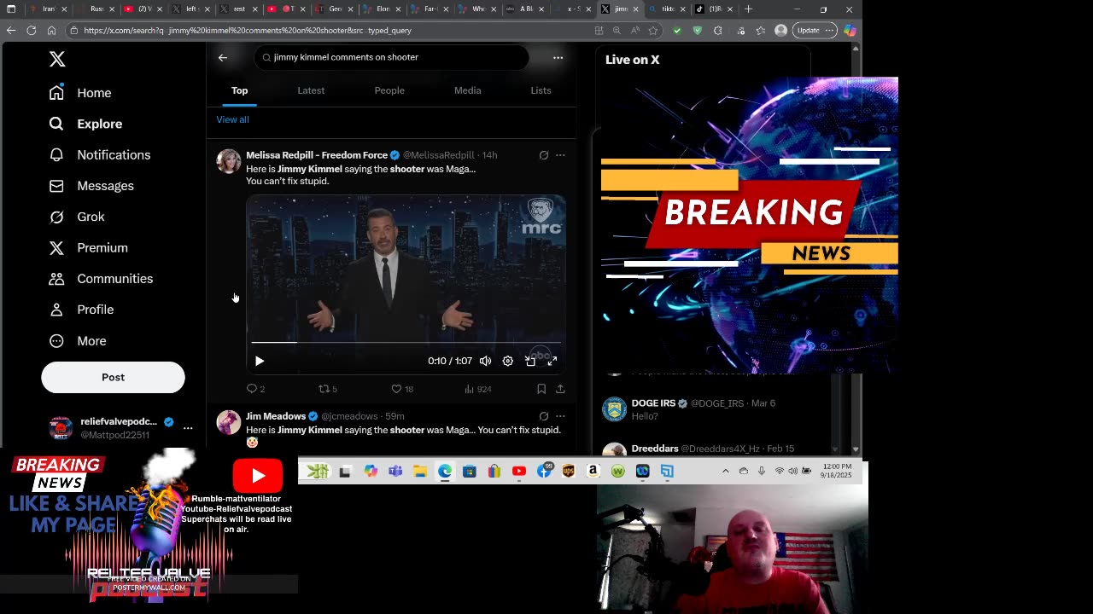Click the browser address bar URL
This screenshot has height=614, width=1093.
click(x=248, y=31)
